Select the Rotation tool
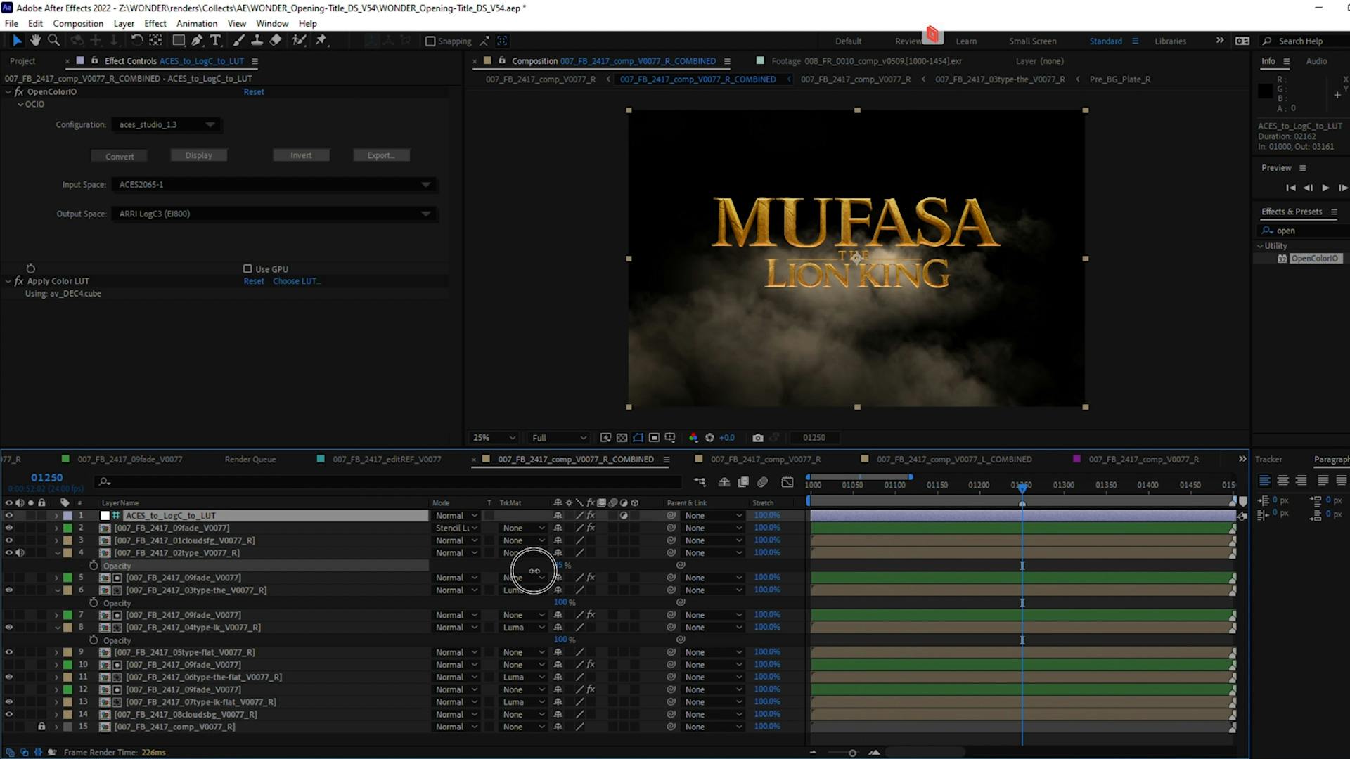 point(137,41)
